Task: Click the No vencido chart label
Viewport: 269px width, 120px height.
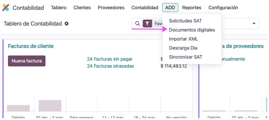Action: coord(177,118)
